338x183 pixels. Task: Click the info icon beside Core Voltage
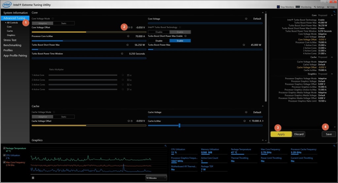coord(246,18)
